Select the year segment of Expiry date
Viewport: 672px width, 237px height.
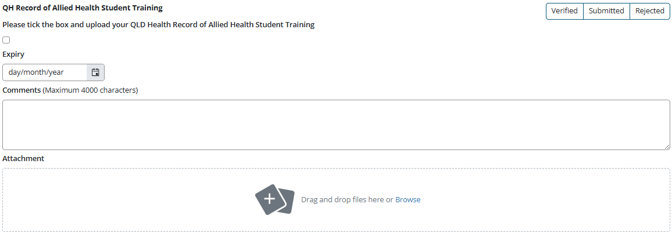[56, 72]
